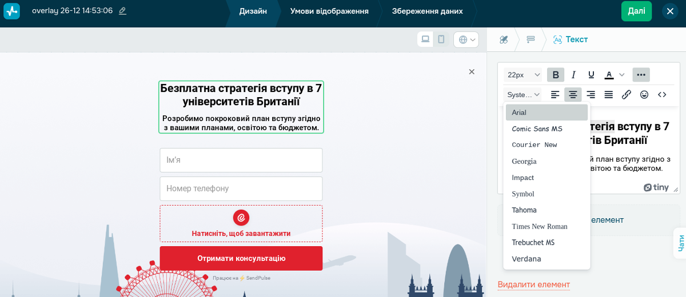Click the Працює на SendPulse link
686x297 pixels.
coord(241,278)
